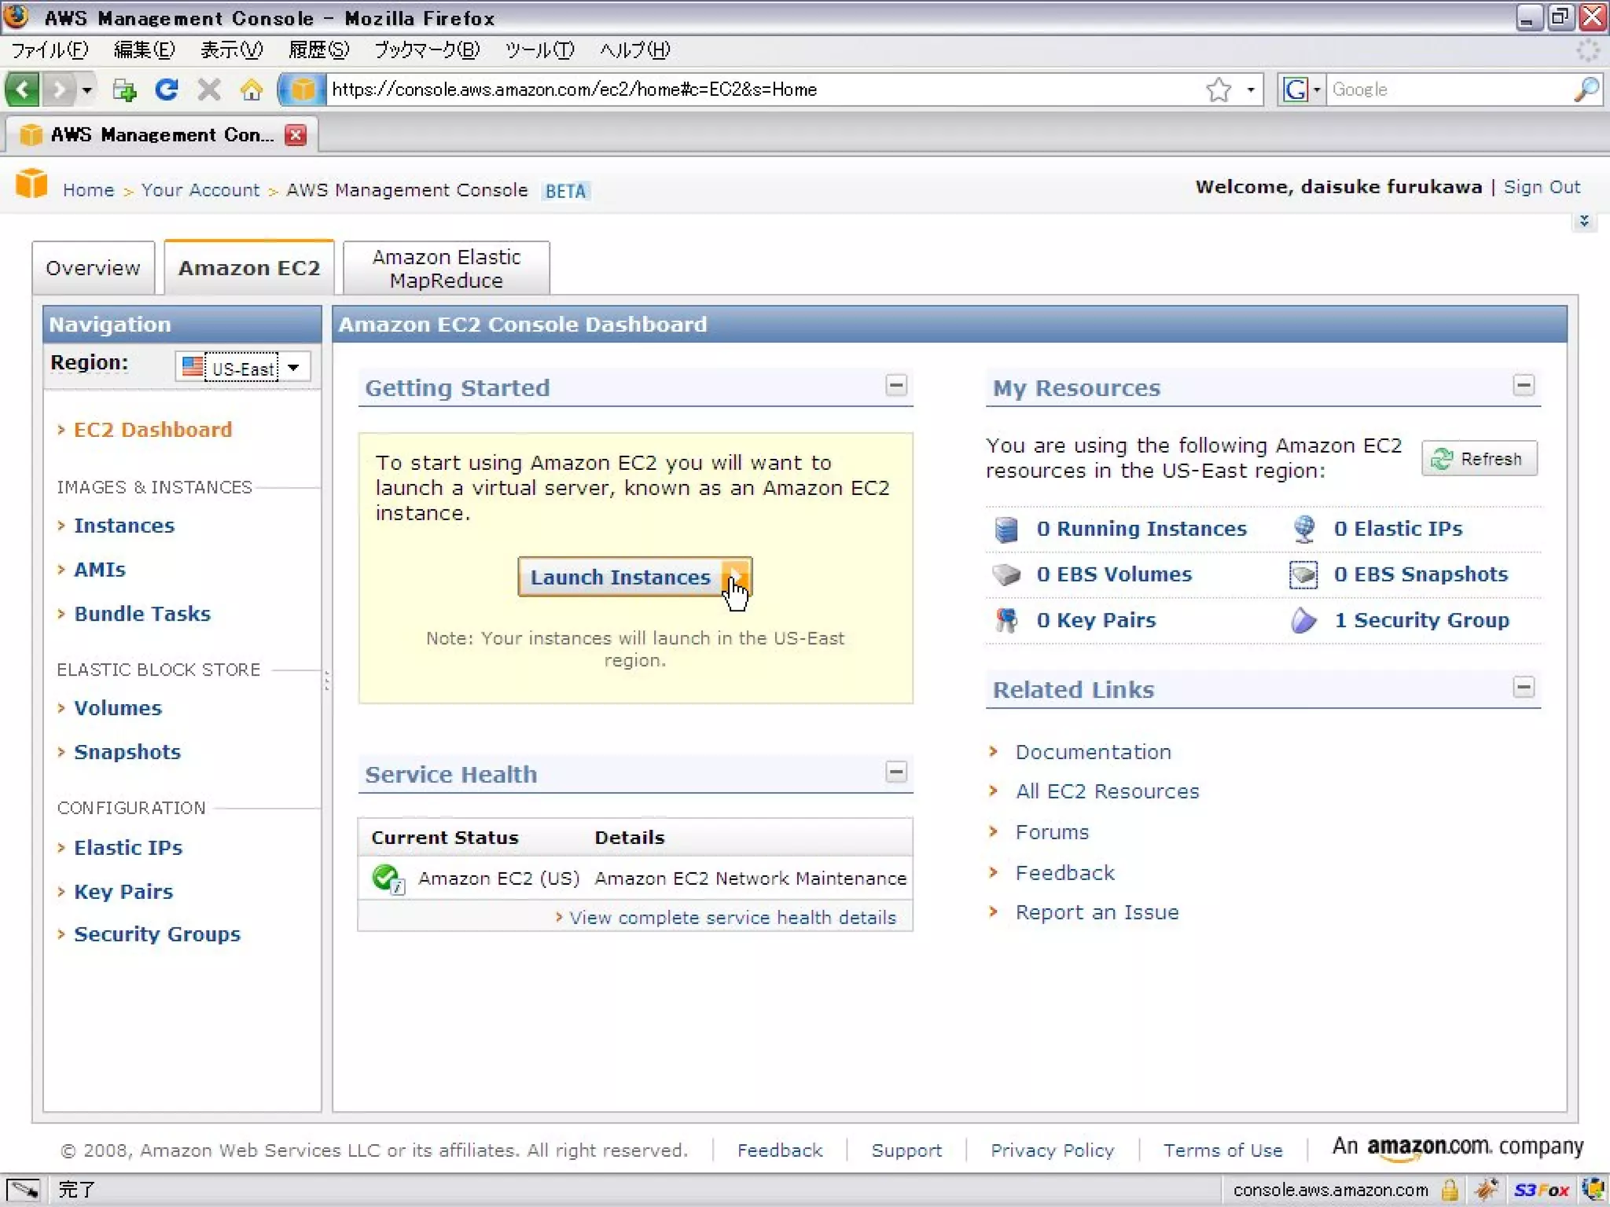
Task: Click the Running Instances server icon
Action: (1006, 530)
